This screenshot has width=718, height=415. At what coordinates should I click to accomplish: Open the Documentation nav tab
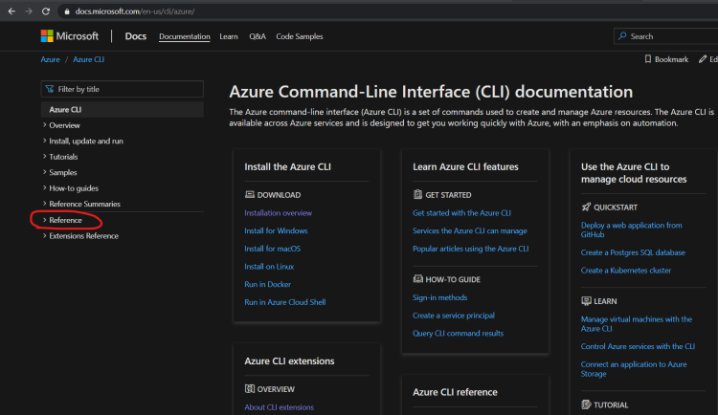(x=185, y=36)
